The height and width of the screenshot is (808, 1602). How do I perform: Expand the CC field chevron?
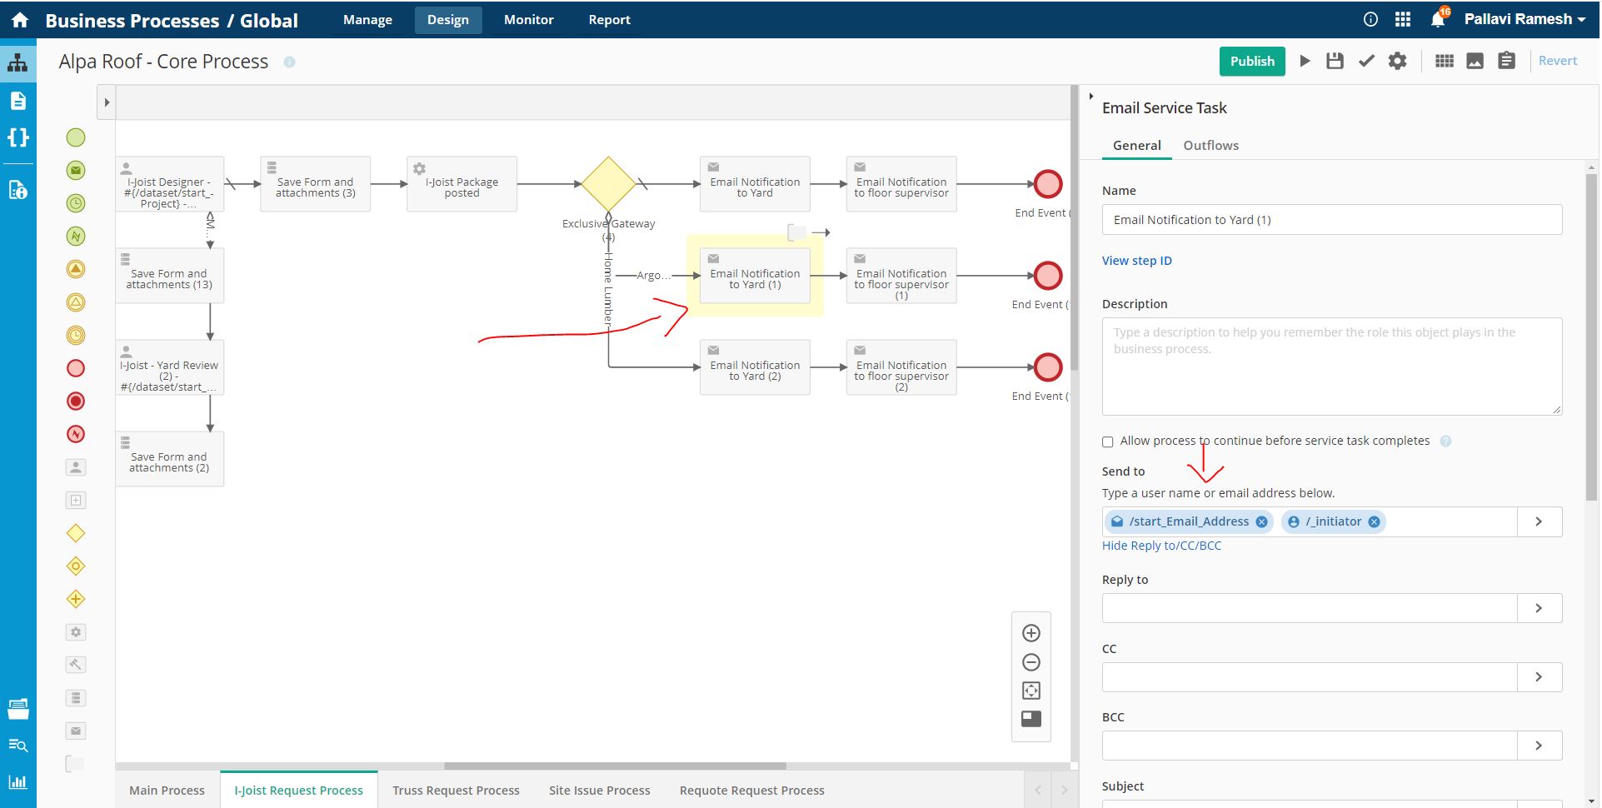1539,676
